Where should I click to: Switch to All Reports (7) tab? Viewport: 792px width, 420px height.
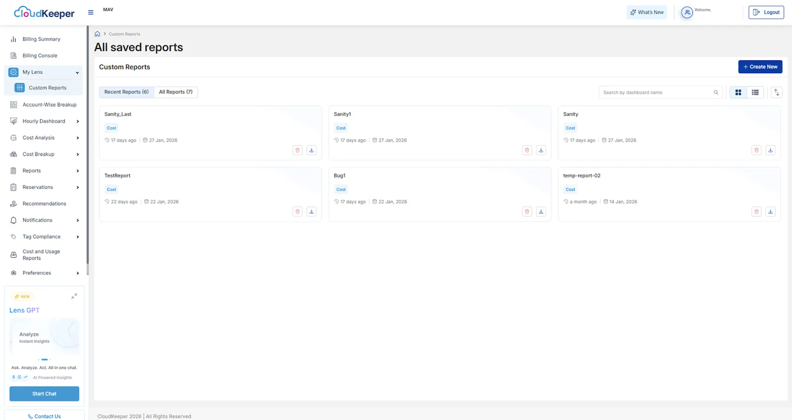176,92
